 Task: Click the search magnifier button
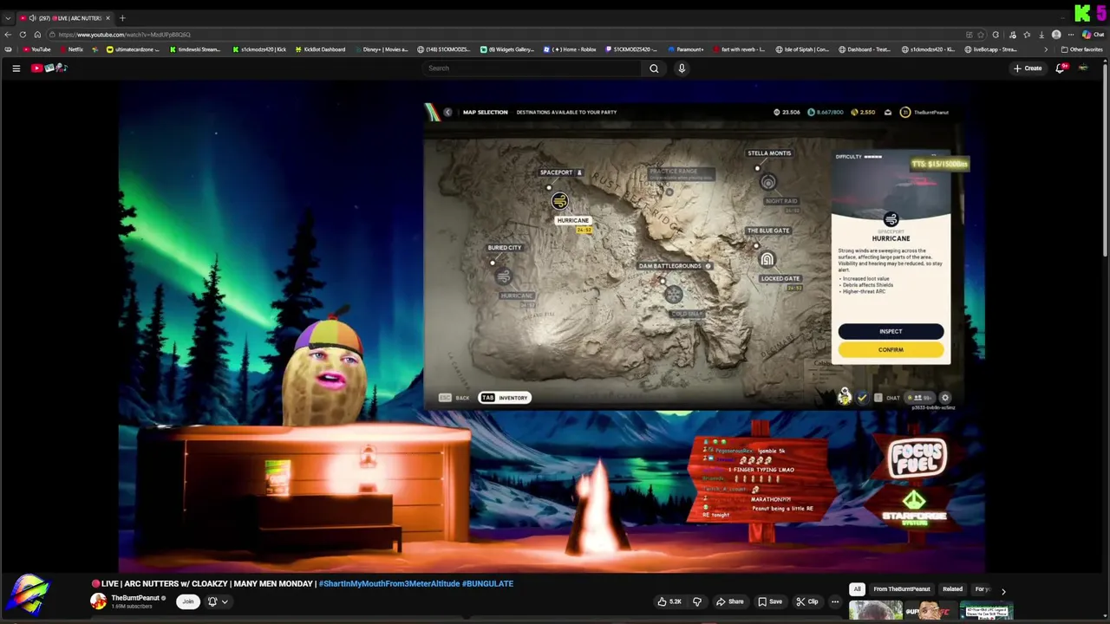point(654,68)
